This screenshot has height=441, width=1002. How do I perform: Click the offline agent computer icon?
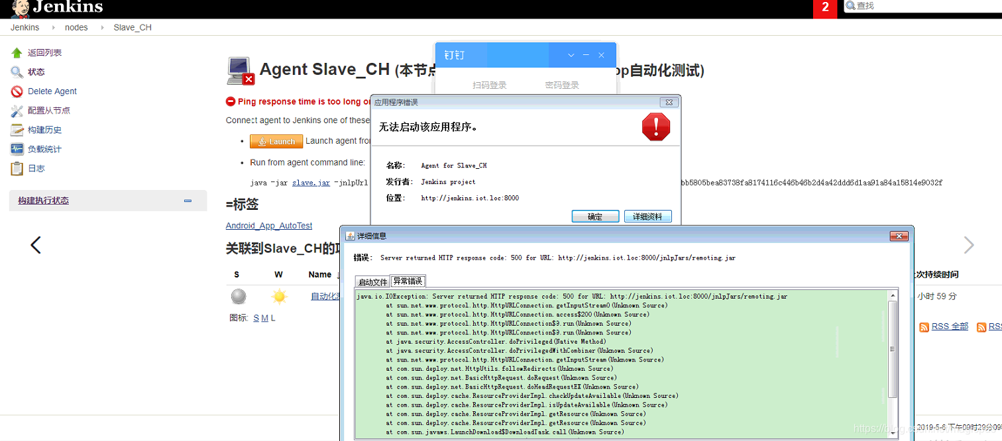[240, 70]
